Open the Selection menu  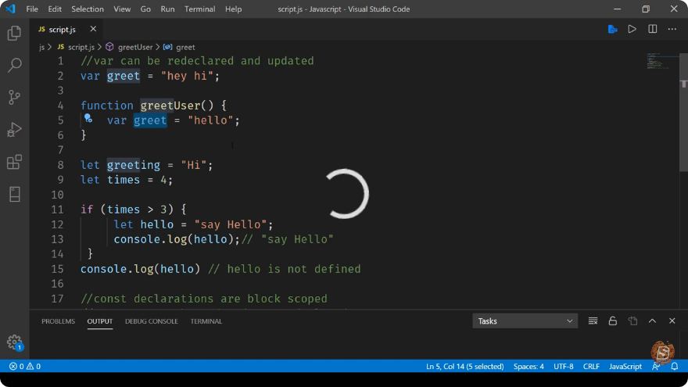[88, 9]
